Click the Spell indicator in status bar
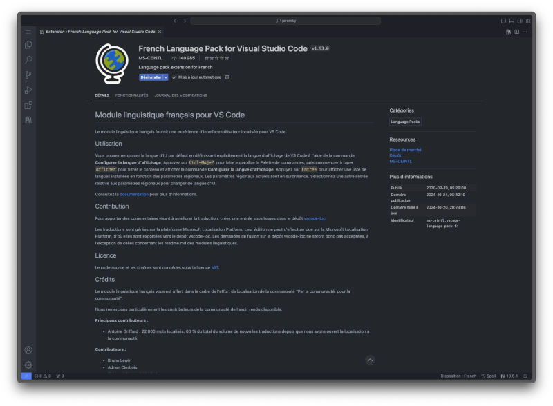Viewport: 553px width, 406px height. (x=488, y=376)
